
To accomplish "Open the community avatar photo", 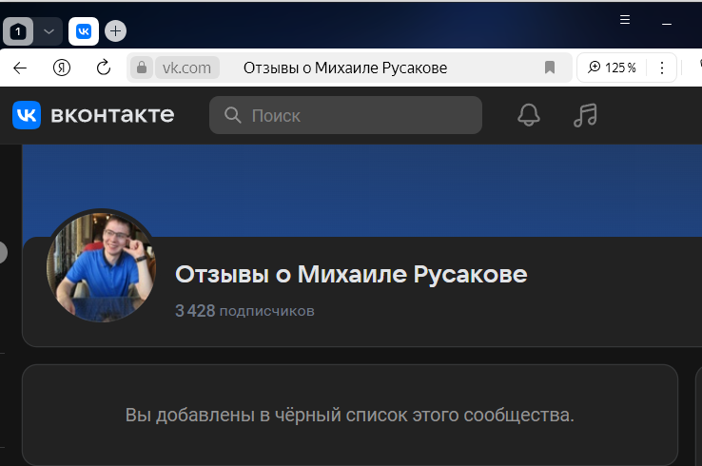I will point(101,266).
